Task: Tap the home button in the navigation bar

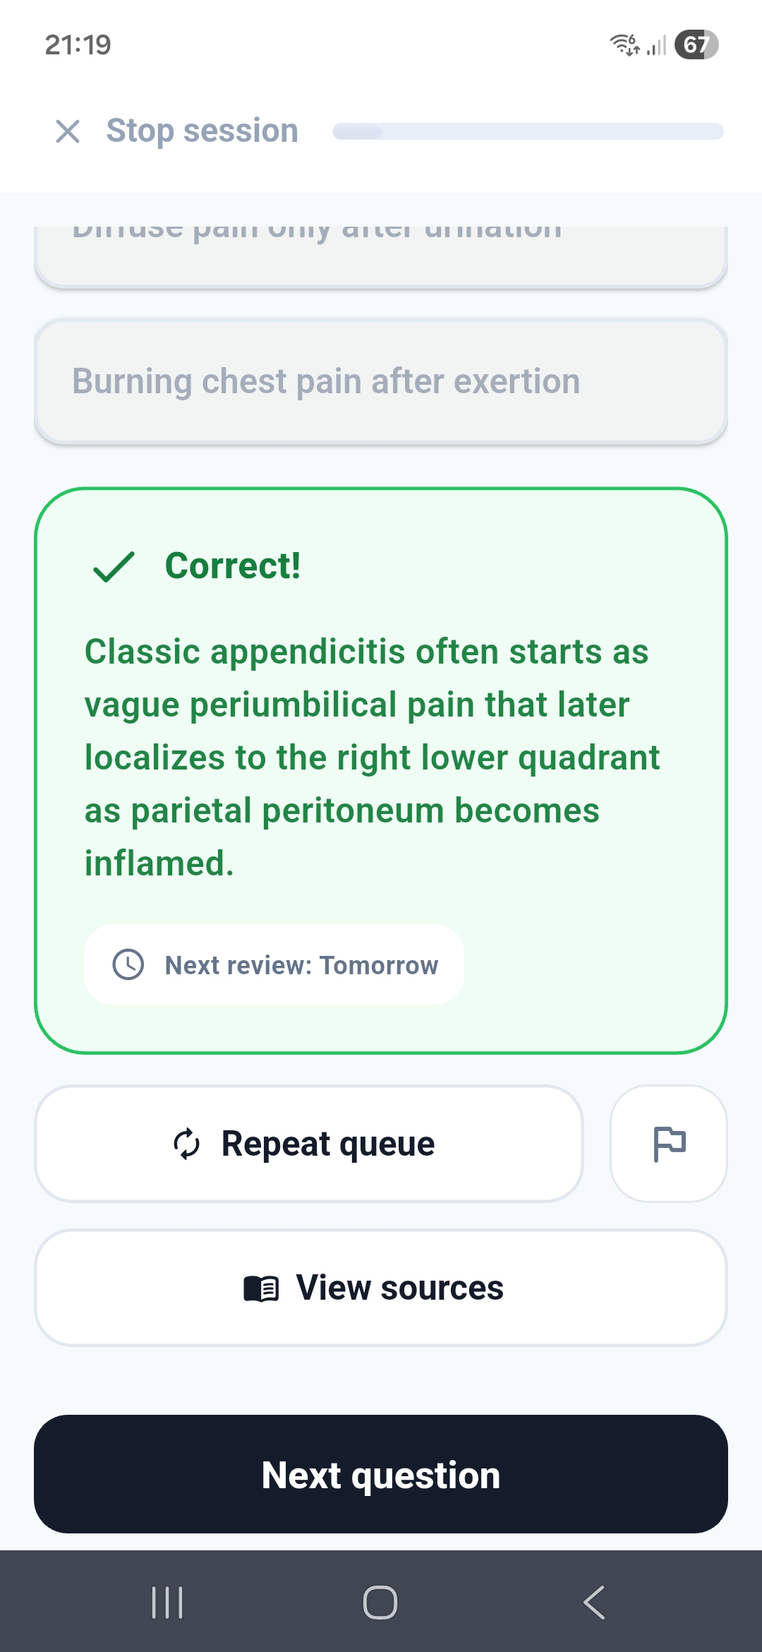Action: pos(380,1603)
